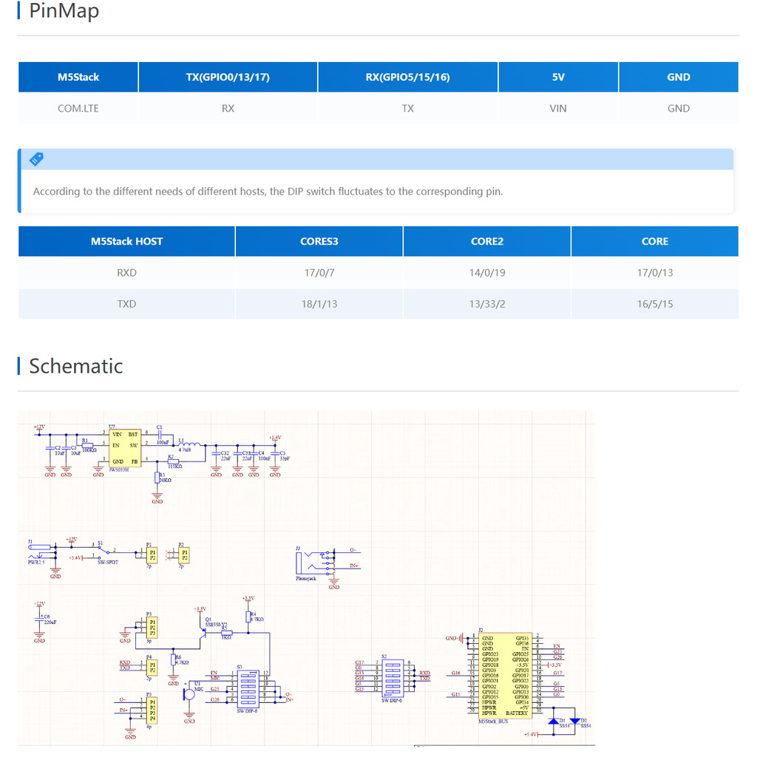The height and width of the screenshot is (757, 757).
Task: Click the blue tag icon in the note
Action: click(x=36, y=159)
